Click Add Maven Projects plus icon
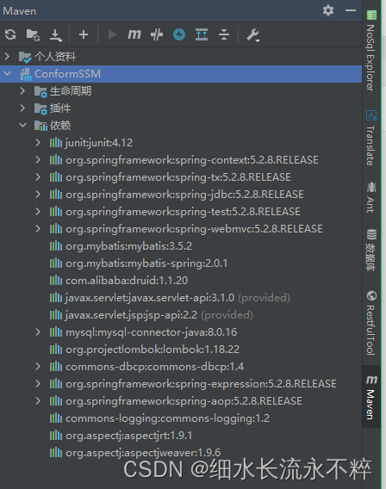Viewport: 386px width, 489px height. tap(84, 34)
